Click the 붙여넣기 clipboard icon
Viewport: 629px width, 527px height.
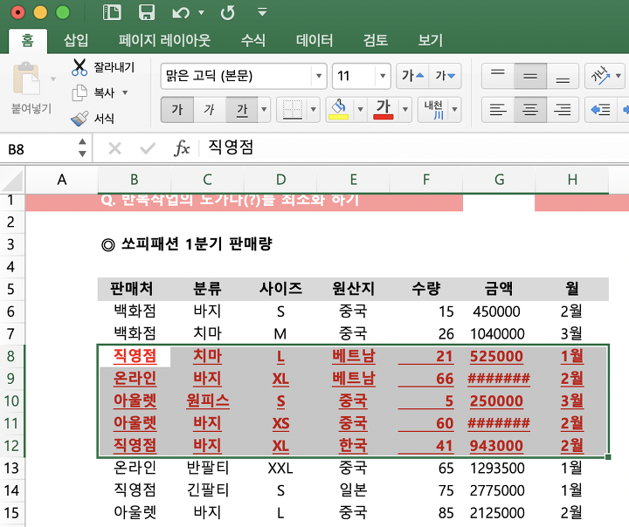click(x=26, y=79)
